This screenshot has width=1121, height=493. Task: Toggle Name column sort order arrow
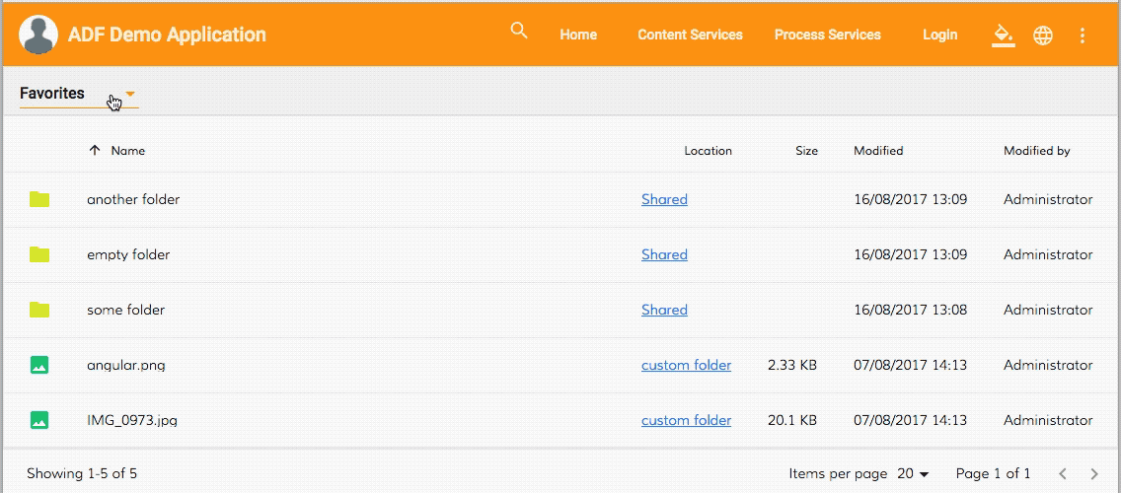(x=95, y=151)
